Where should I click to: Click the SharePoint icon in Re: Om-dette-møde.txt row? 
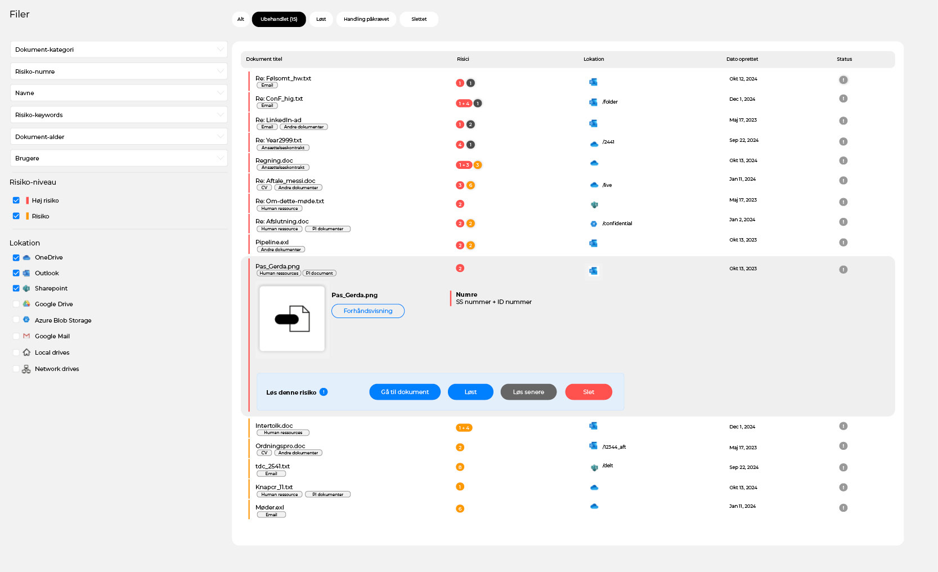click(x=594, y=205)
